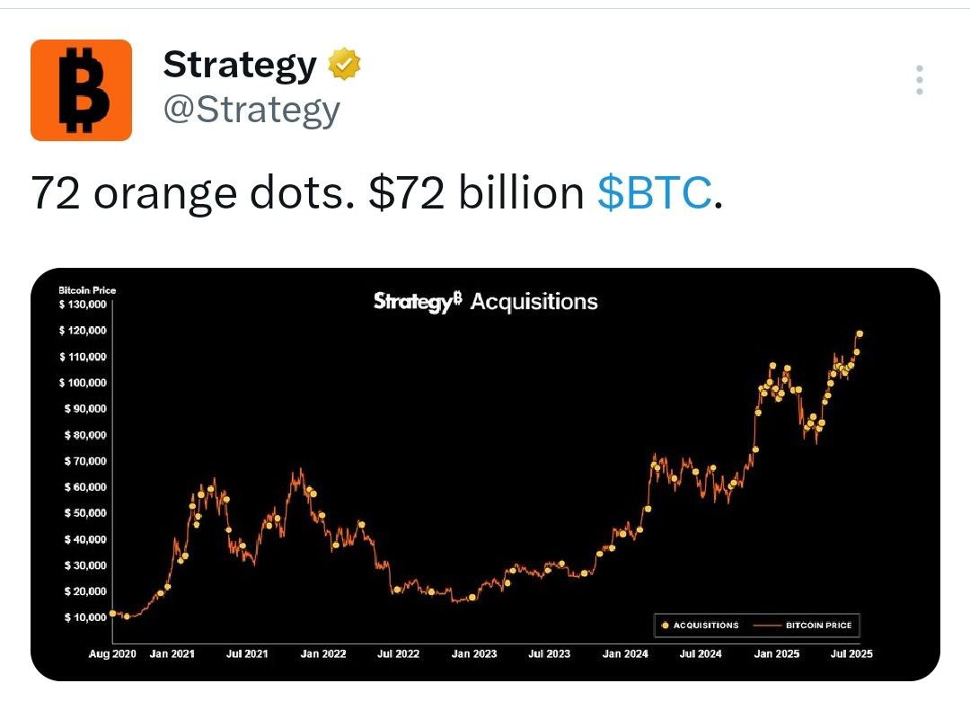Viewport: 970px width, 710px height.
Task: Click the $ 100,000 y-axis label
Action: tap(83, 383)
